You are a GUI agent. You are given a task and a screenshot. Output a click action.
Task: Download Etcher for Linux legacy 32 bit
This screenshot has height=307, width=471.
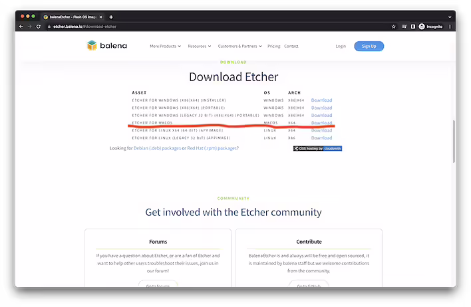point(321,138)
